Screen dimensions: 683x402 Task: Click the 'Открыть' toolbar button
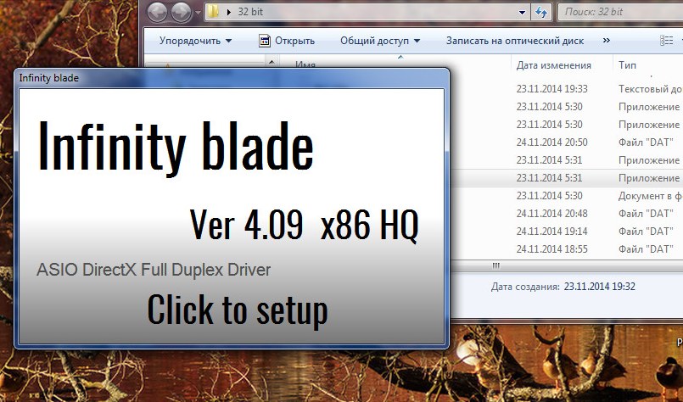[287, 41]
